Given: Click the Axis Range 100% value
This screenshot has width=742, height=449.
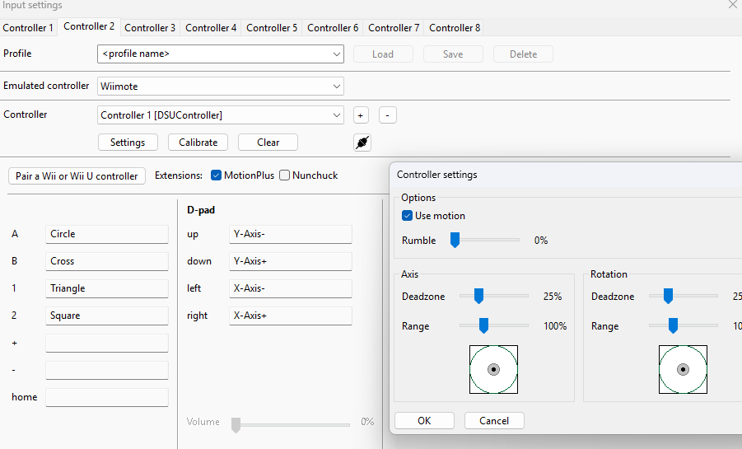Looking at the screenshot, I should pyautogui.click(x=554, y=326).
